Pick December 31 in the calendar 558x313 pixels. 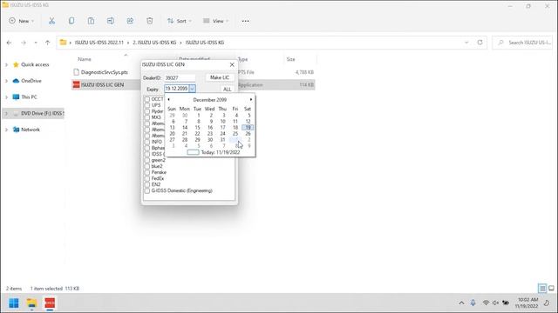coord(223,140)
